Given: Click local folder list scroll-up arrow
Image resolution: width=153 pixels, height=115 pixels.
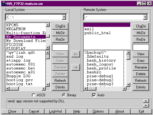Looking at the screenshot, I should (48, 25).
